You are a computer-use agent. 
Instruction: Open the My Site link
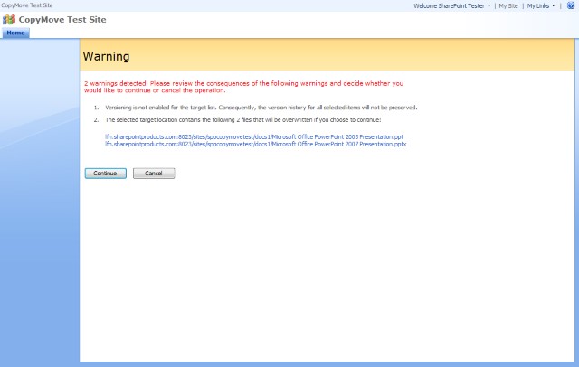pyautogui.click(x=508, y=6)
